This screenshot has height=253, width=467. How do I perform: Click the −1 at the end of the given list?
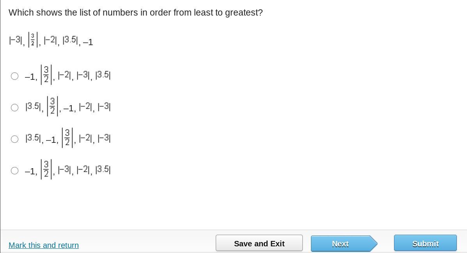click(88, 42)
